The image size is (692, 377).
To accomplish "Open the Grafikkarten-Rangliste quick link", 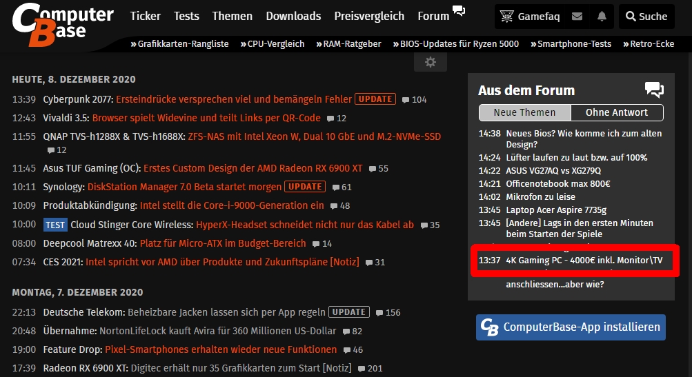I will 179,44.
